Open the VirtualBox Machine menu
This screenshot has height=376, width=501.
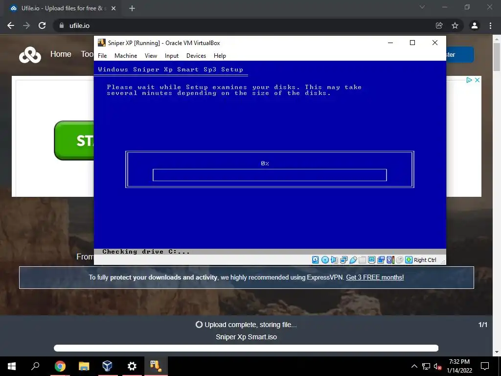click(126, 56)
